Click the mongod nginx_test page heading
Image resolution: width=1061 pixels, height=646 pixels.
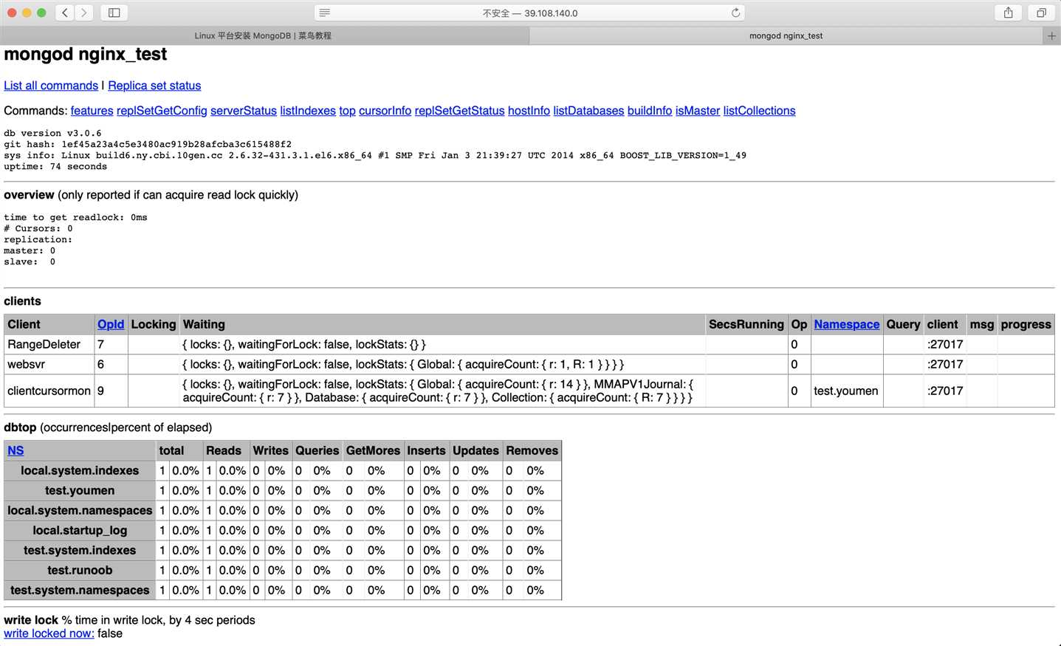pyautogui.click(x=86, y=54)
